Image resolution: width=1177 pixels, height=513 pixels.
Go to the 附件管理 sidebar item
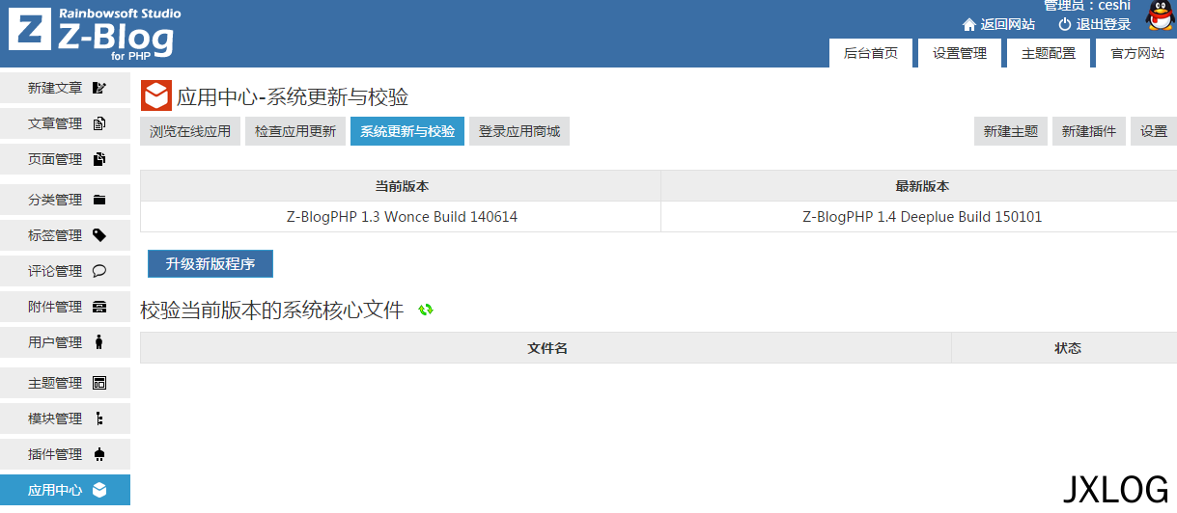[65, 307]
